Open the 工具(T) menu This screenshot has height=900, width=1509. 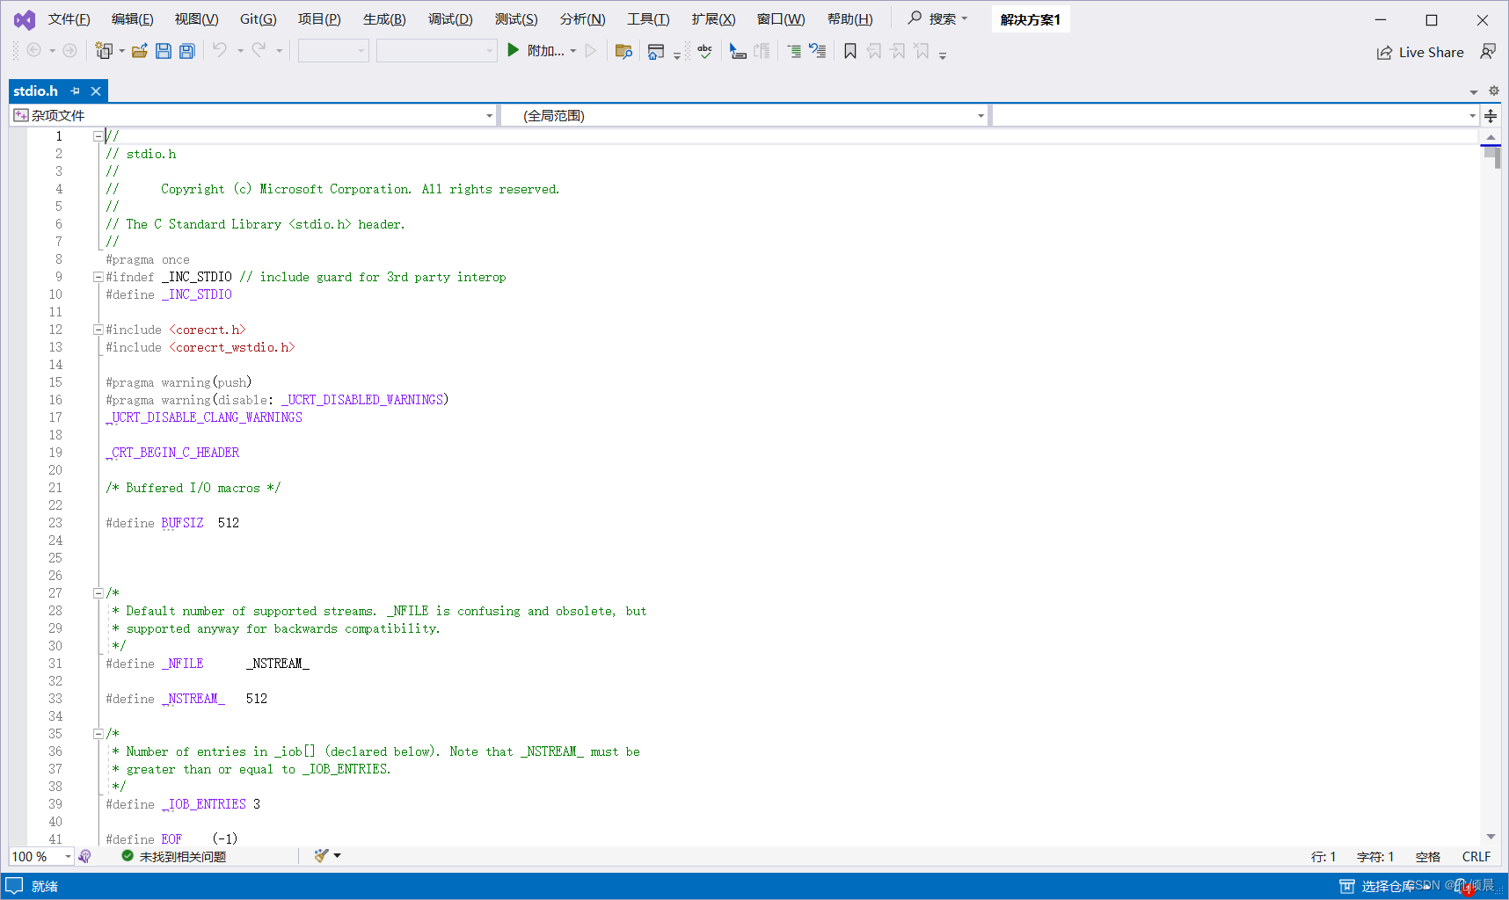tap(648, 19)
